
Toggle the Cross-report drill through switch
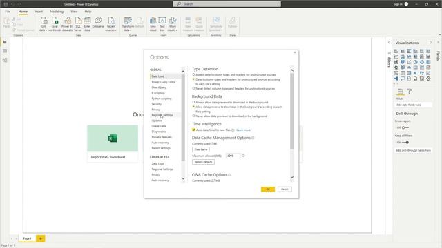(405, 127)
